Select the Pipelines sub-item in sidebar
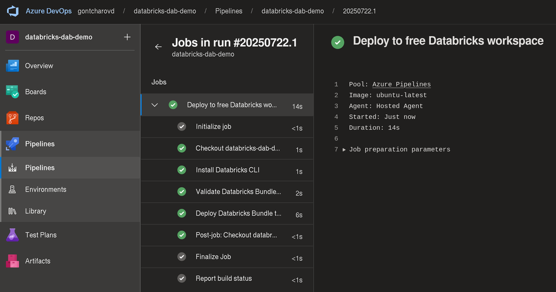The width and height of the screenshot is (556, 292). (x=40, y=168)
